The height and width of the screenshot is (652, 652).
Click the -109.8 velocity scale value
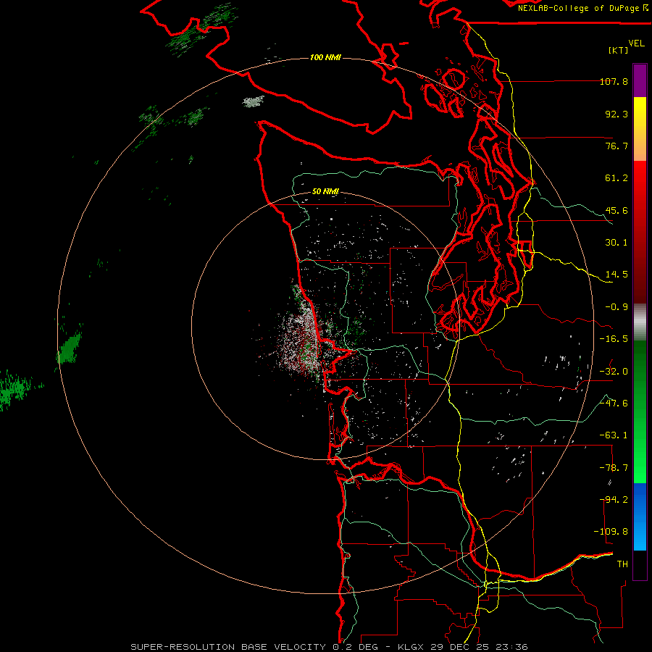611,532
